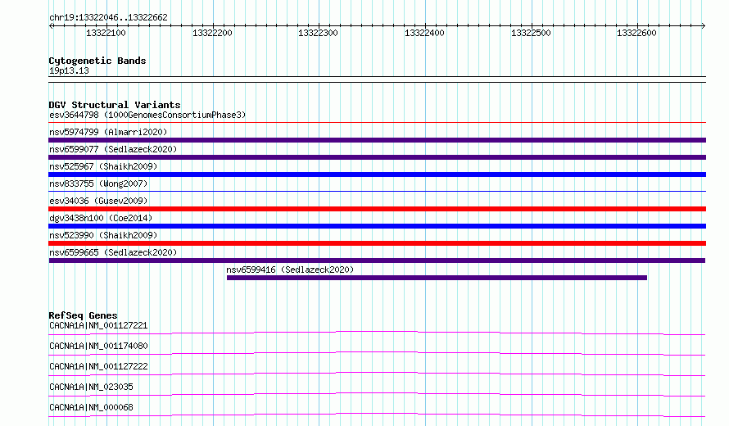This screenshot has height=426, width=729.
Task: Click ruler position 13322300
Action: [x=318, y=33]
